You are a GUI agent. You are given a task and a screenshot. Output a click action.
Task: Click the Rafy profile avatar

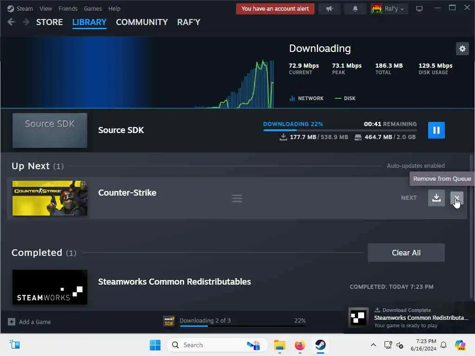point(377,8)
